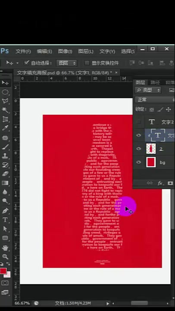This screenshot has height=311, width=175.
Task: Select the Rounded Rectangle shape tool
Action: tap(5, 238)
